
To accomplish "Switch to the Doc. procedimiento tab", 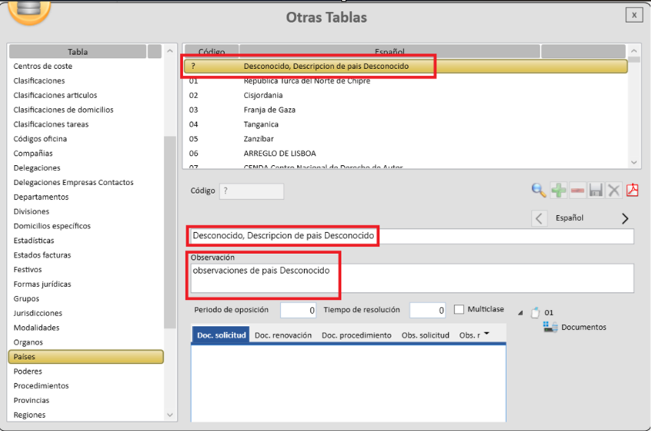I will pyautogui.click(x=356, y=335).
